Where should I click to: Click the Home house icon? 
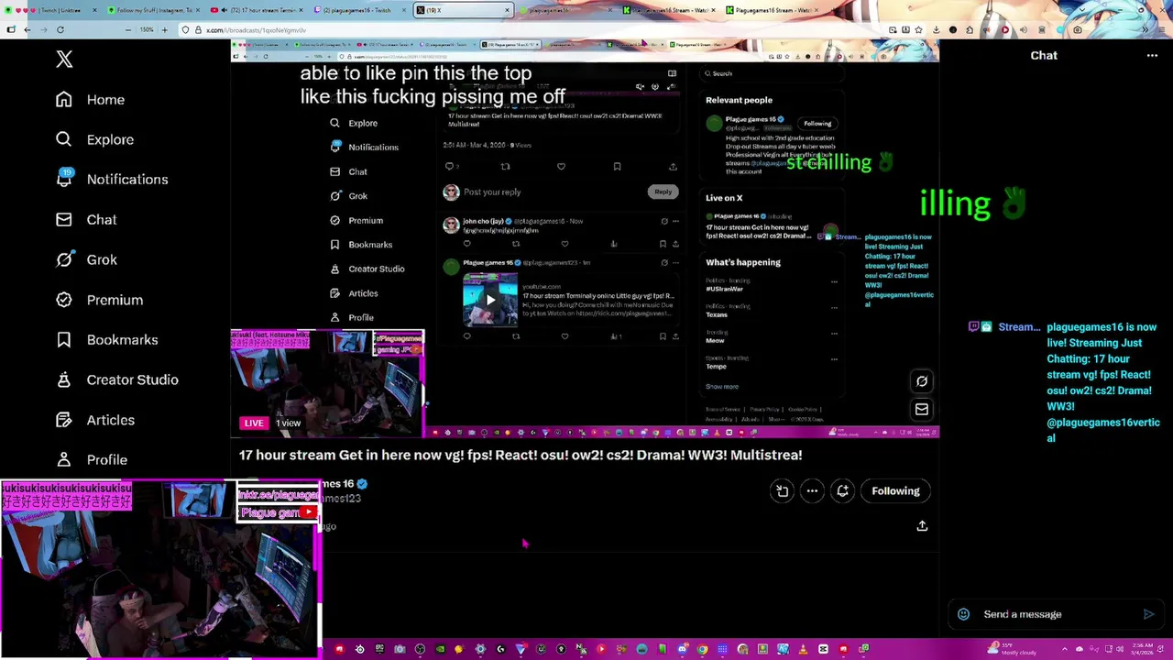(x=63, y=99)
